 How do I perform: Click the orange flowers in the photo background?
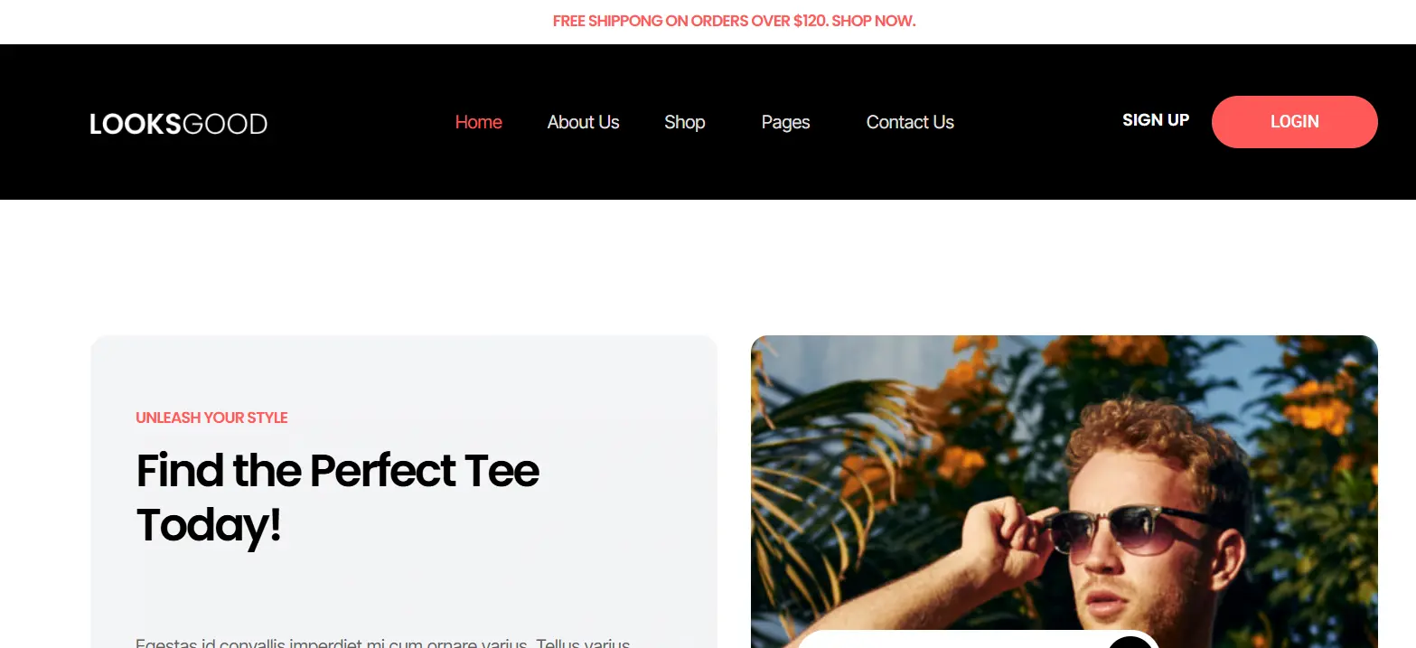1312,407
